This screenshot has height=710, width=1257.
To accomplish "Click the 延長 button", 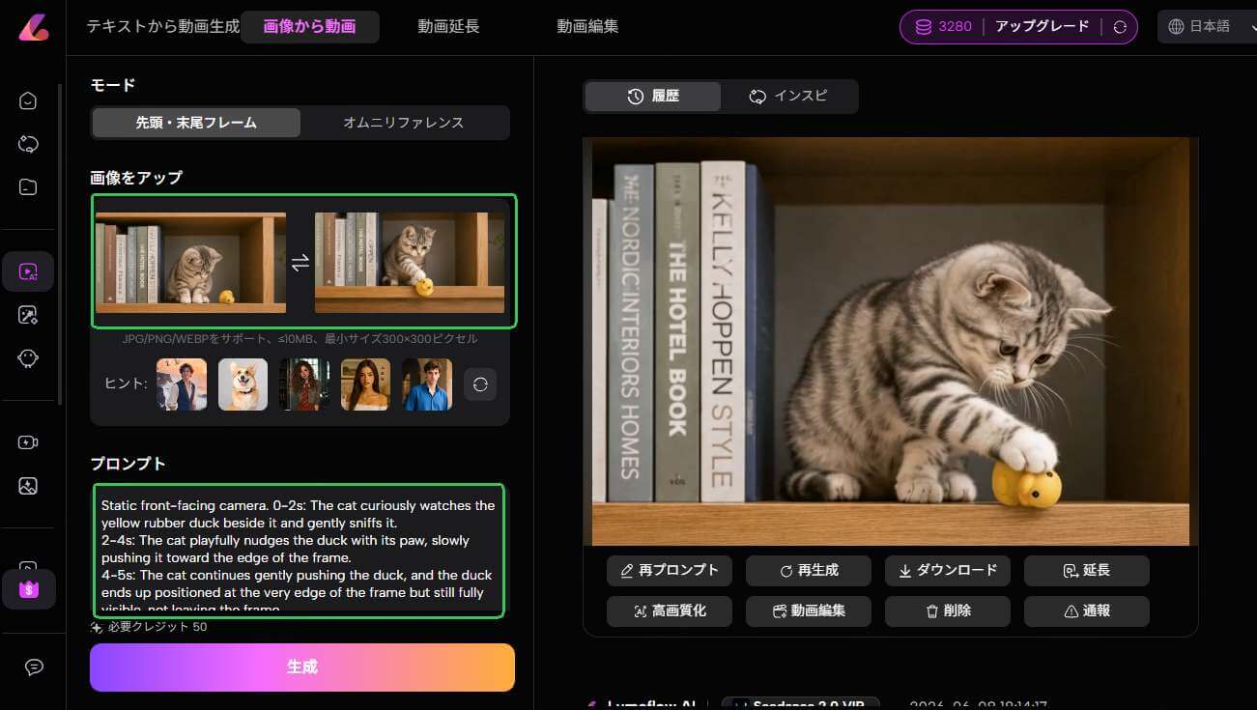I will pos(1087,571).
